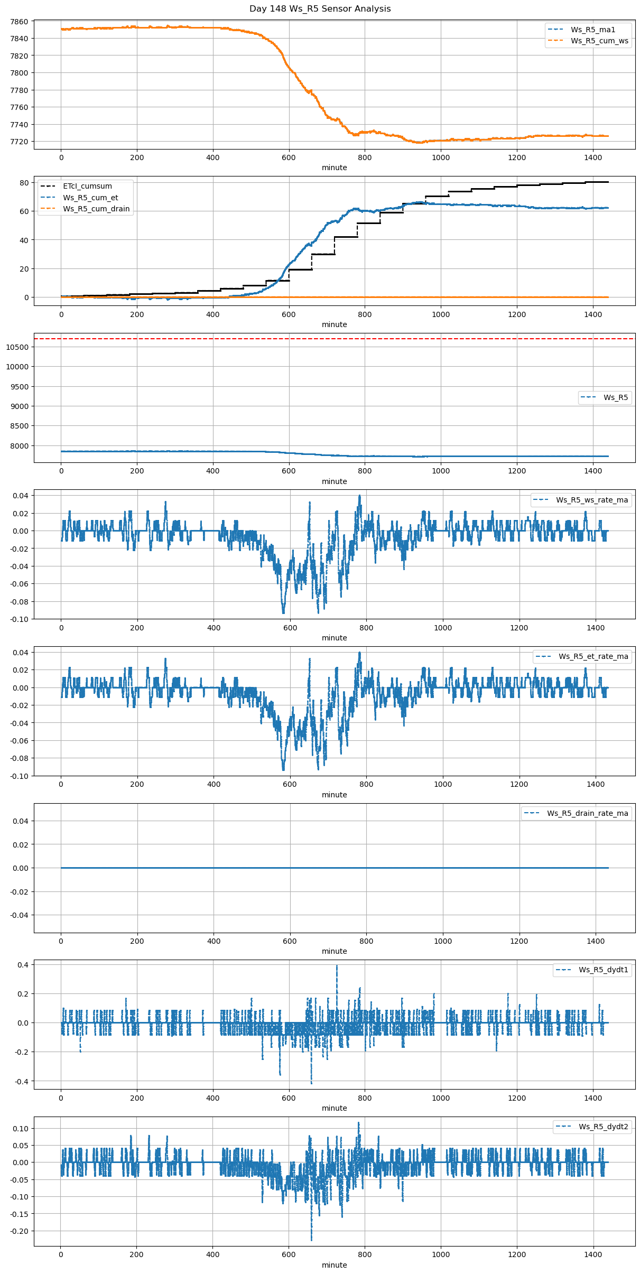Select the Ws_R5_ma1 legend label
The width and height of the screenshot is (640, 1274).
[x=592, y=30]
